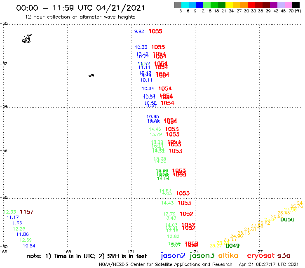
Task: Click the green 12.62 wave height value
Action: [x=173, y=236]
